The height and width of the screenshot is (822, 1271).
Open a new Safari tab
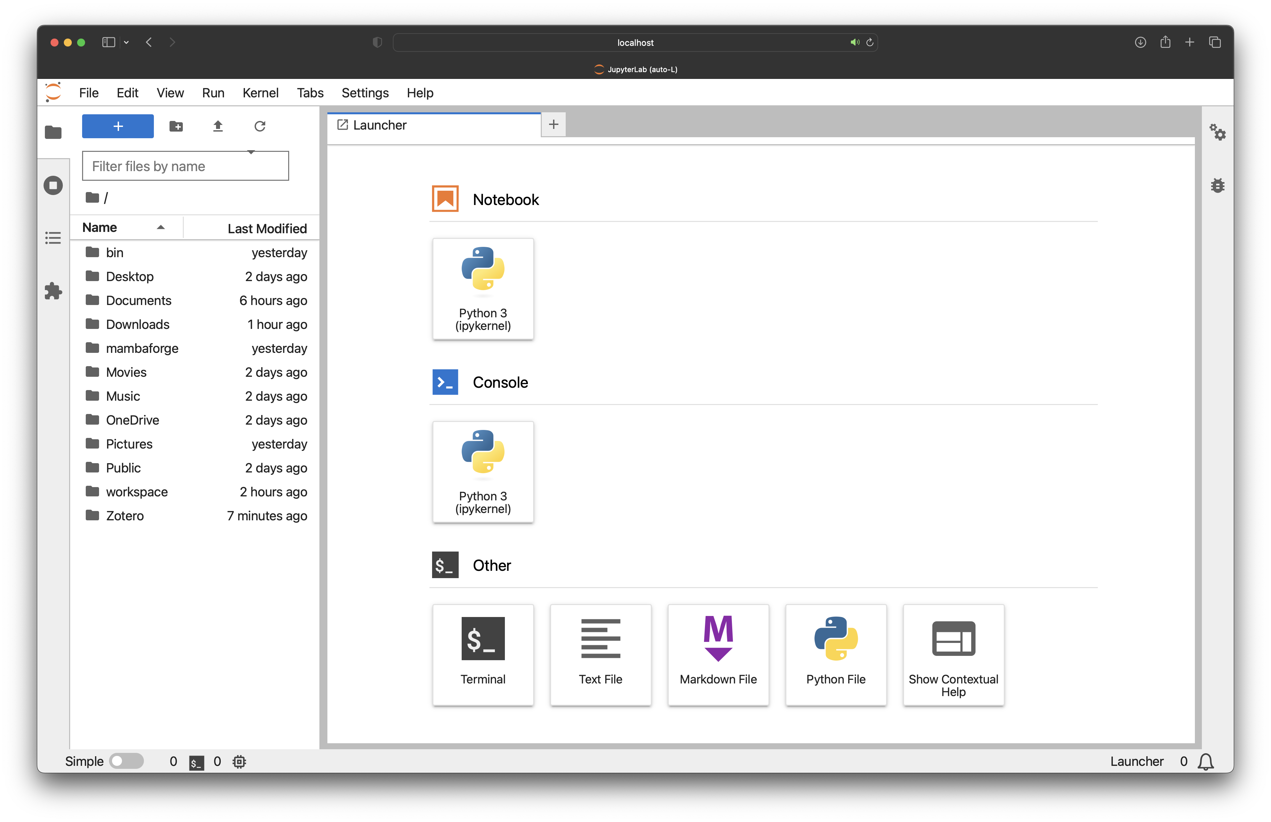pyautogui.click(x=1189, y=42)
